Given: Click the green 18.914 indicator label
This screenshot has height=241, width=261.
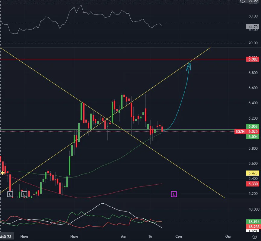Looking at the screenshot, I should tap(253, 221).
